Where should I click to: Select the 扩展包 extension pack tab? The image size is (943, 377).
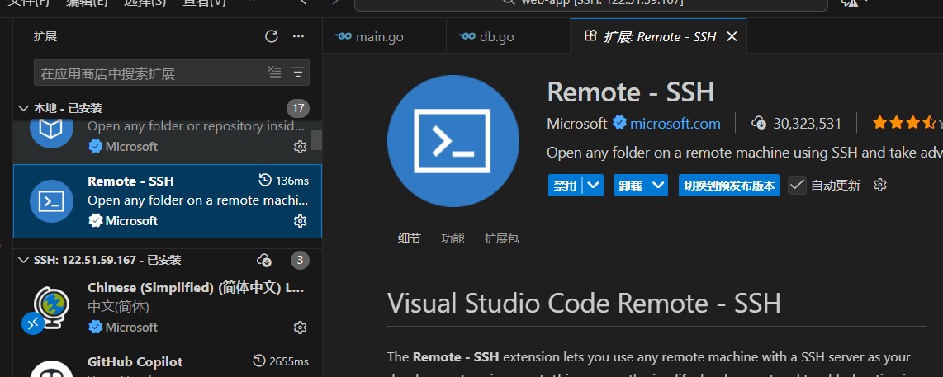click(x=501, y=238)
